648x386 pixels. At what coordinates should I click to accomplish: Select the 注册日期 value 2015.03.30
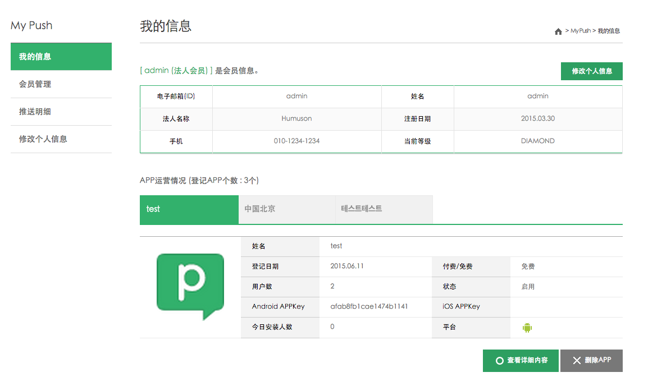click(538, 118)
